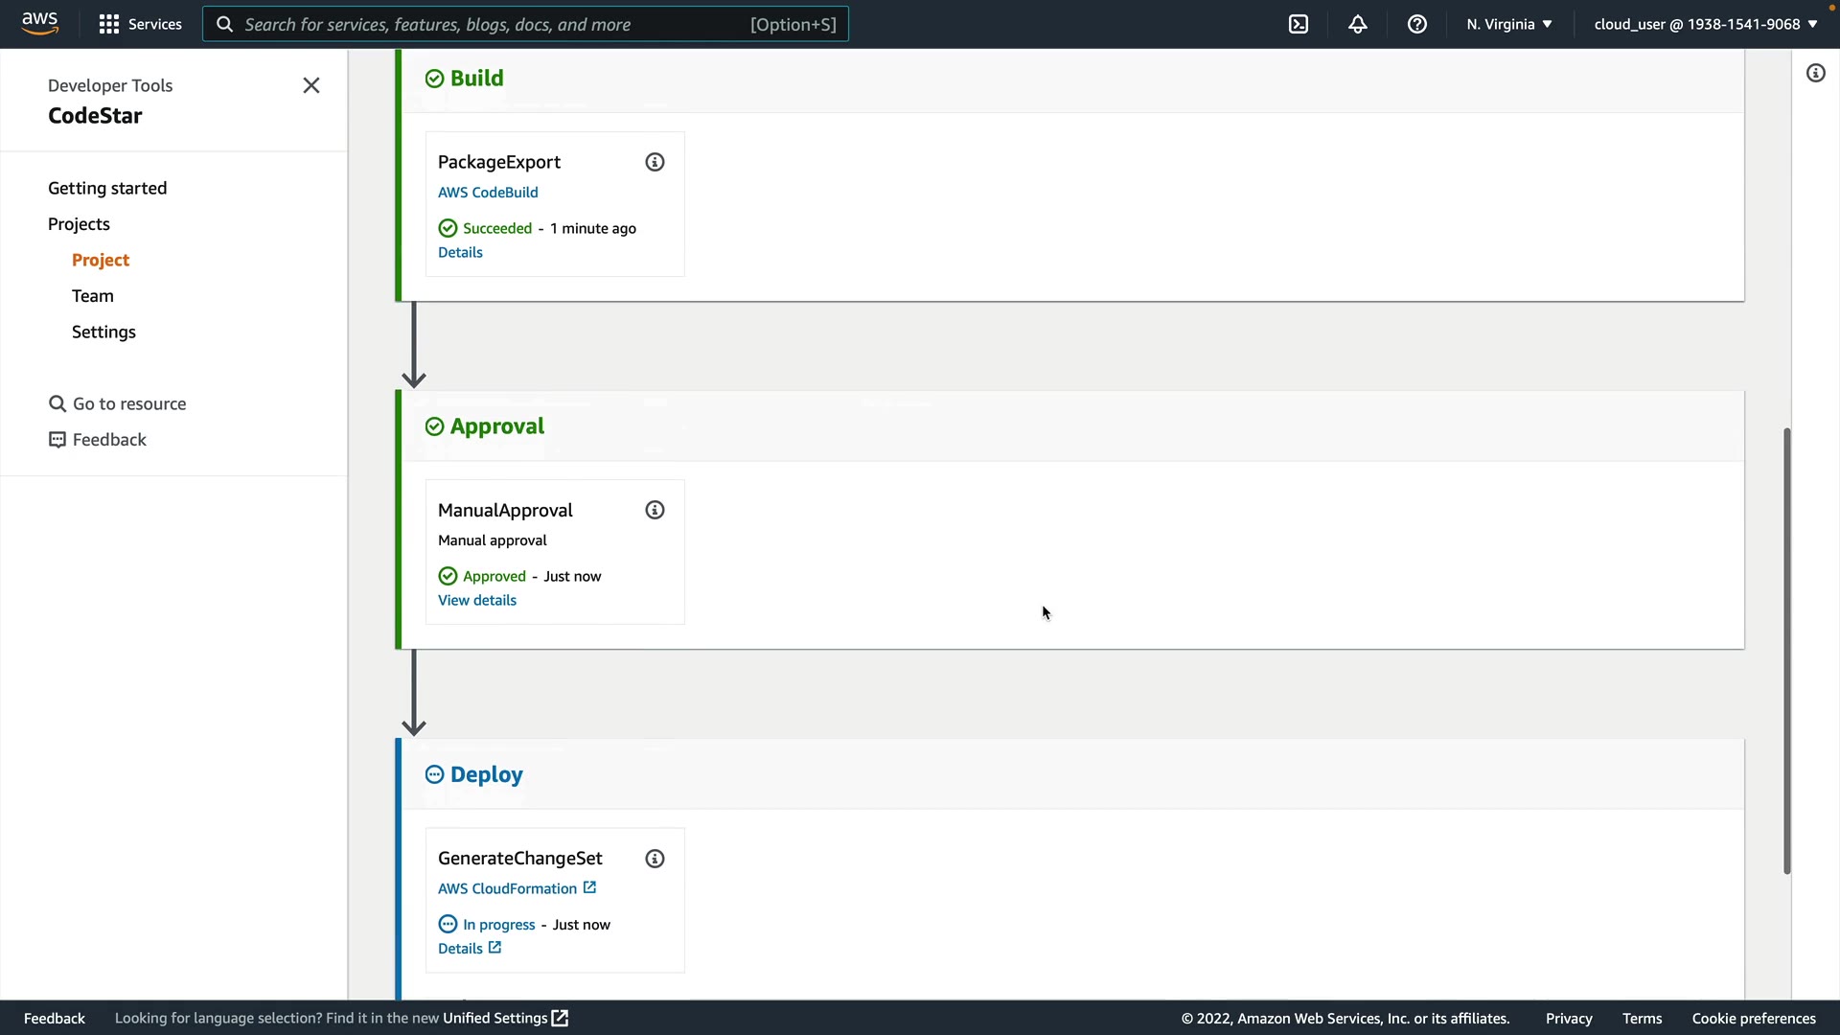Expand the N. Virginia region dropdown
The image size is (1840, 1035).
click(x=1508, y=24)
